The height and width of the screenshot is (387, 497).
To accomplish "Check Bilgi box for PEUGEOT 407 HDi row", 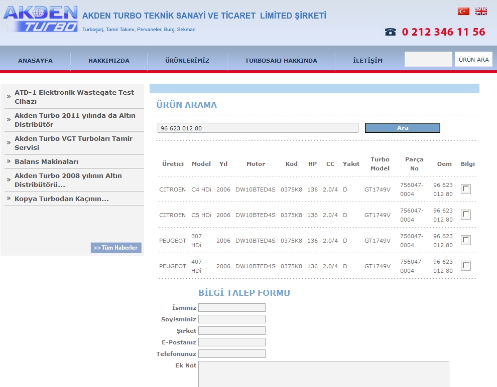I will (x=465, y=266).
